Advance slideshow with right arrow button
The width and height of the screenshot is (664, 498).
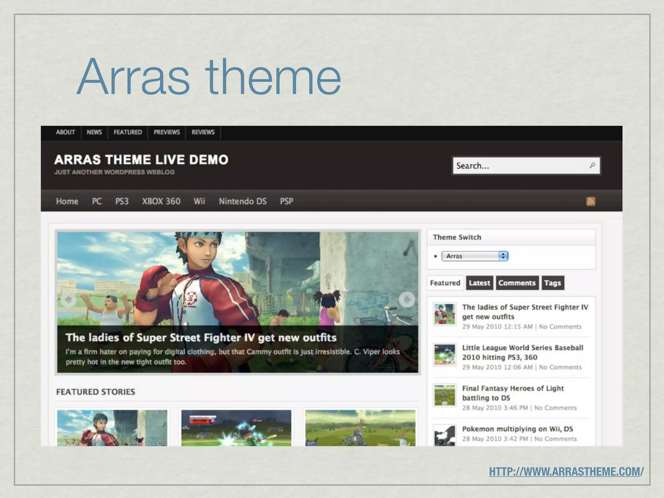pyautogui.click(x=407, y=299)
